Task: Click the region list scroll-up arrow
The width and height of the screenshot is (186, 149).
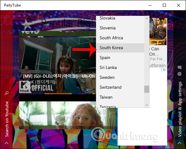Action: pos(147,19)
